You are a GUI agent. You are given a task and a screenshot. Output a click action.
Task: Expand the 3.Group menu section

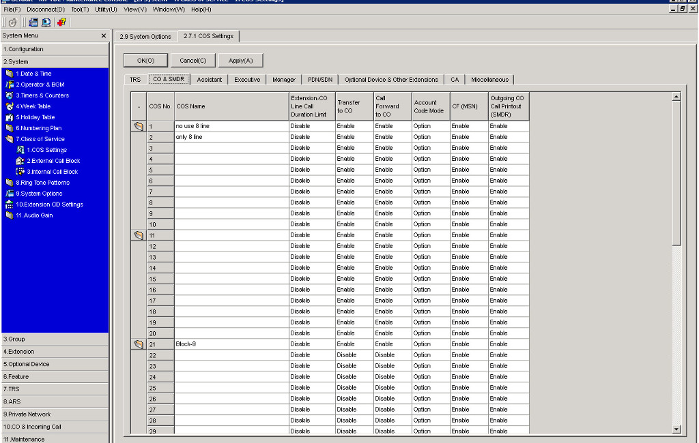[x=55, y=339]
